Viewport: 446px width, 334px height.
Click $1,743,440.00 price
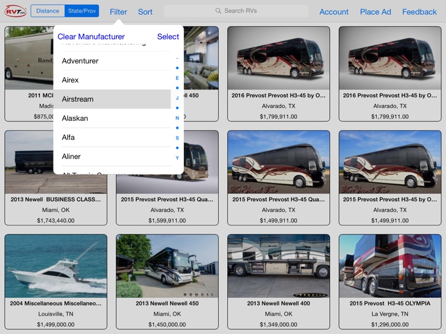coord(56,221)
